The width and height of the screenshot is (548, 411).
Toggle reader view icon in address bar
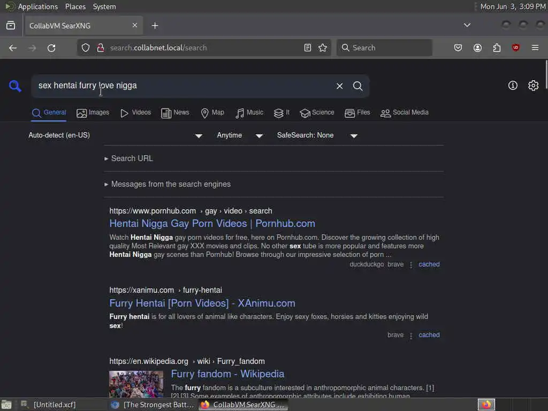pyautogui.click(x=308, y=48)
